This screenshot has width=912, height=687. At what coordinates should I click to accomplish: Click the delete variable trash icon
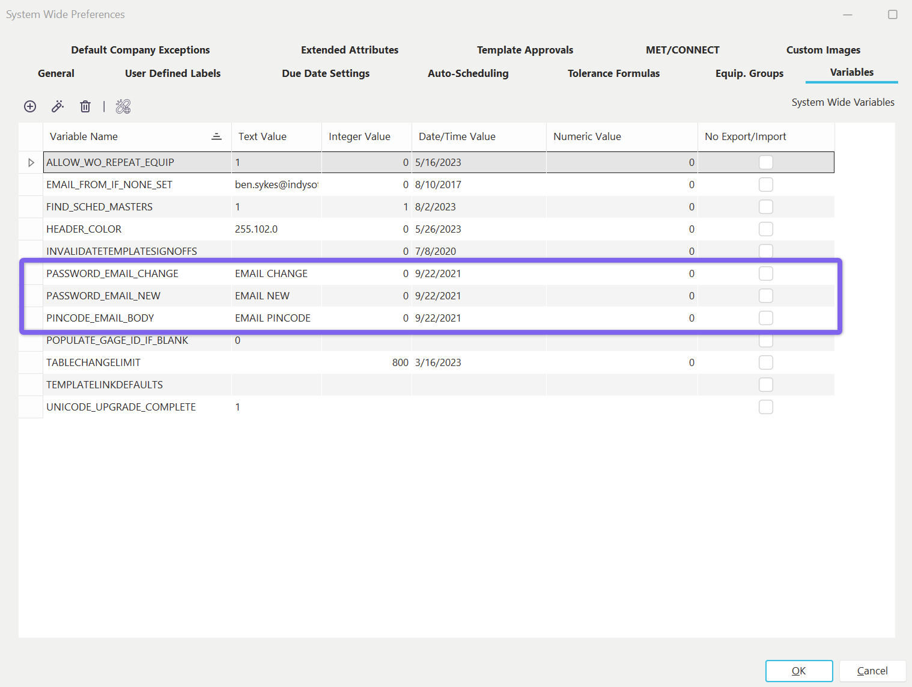85,106
